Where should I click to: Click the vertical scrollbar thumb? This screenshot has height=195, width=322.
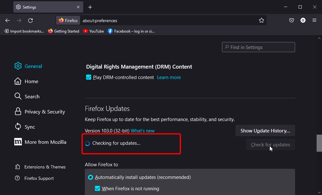tap(319, 143)
